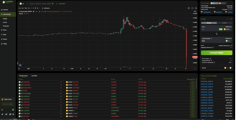Open the Indicators menu
The image size is (244, 120).
(x=46, y=8)
